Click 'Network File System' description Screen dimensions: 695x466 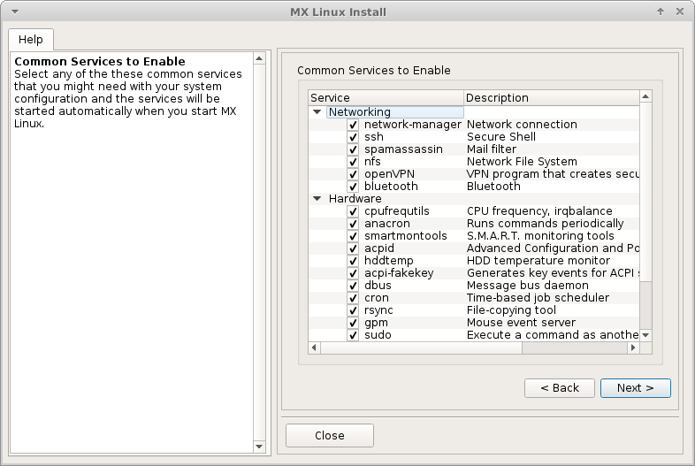click(x=522, y=162)
